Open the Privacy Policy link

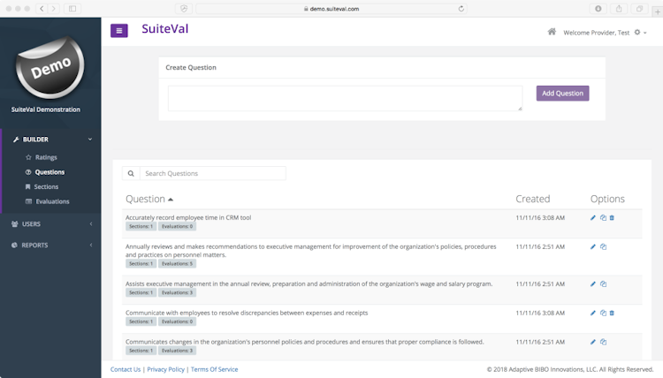click(166, 369)
